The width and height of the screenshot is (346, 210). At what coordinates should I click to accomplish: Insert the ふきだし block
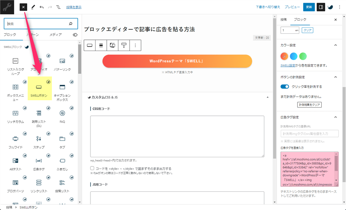[62, 164]
